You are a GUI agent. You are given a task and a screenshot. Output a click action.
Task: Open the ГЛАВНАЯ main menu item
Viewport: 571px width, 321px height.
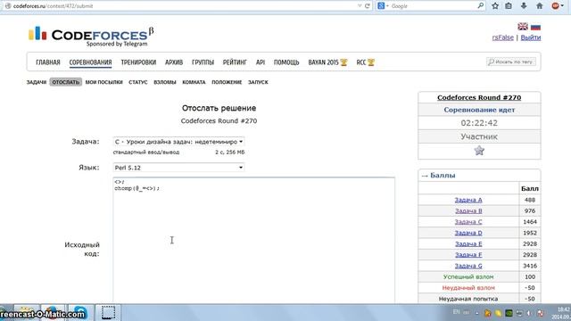pos(47,62)
